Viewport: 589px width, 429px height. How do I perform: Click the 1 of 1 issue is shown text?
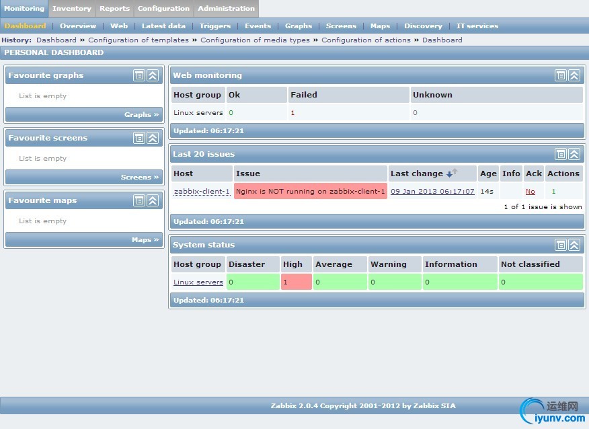pos(543,206)
